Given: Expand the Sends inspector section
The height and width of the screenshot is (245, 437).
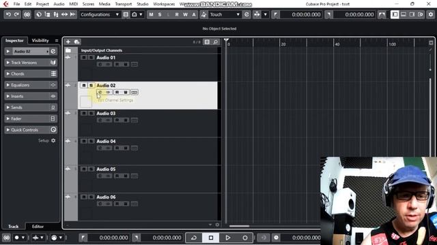Looking at the screenshot, I should (x=31, y=108).
